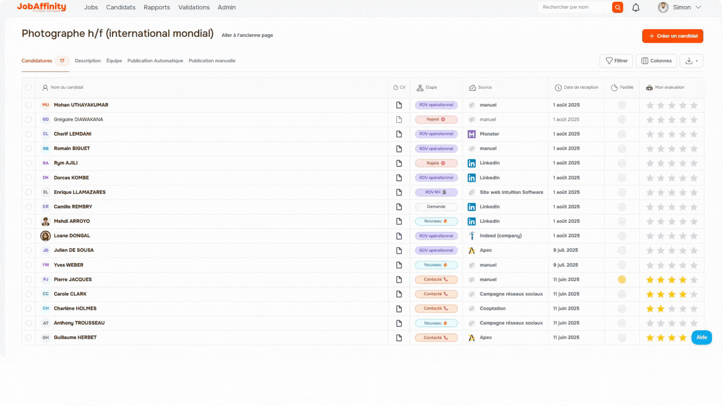Open the Colonnes column selector

pyautogui.click(x=656, y=61)
